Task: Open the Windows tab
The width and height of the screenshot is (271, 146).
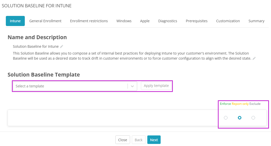Action: click(x=124, y=21)
